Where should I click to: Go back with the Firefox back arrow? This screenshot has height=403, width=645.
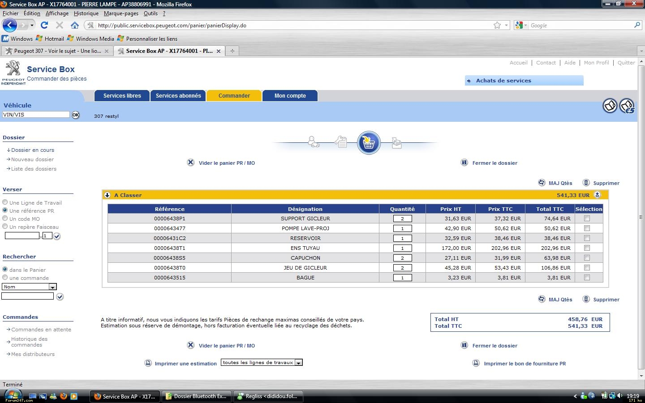click(x=10, y=26)
